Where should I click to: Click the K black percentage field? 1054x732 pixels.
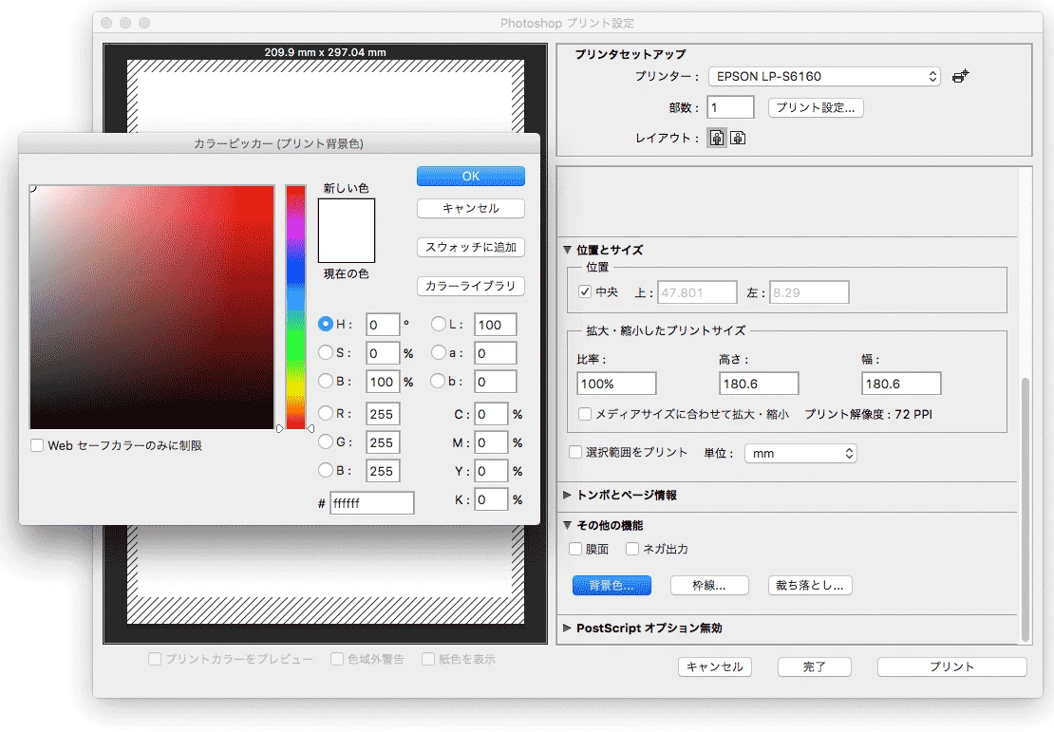click(x=491, y=499)
